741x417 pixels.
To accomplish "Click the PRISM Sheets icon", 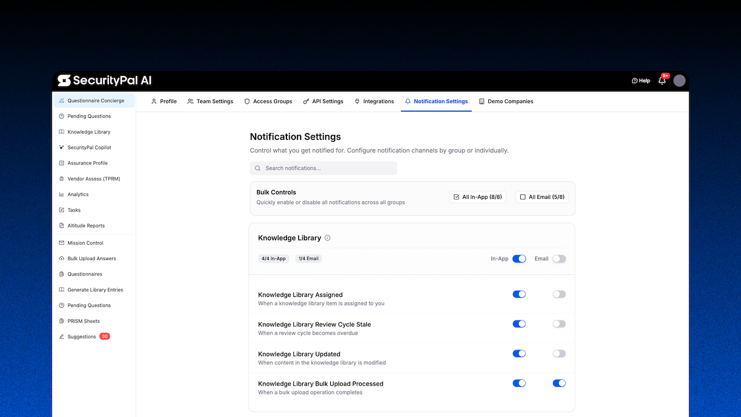I will coord(62,321).
